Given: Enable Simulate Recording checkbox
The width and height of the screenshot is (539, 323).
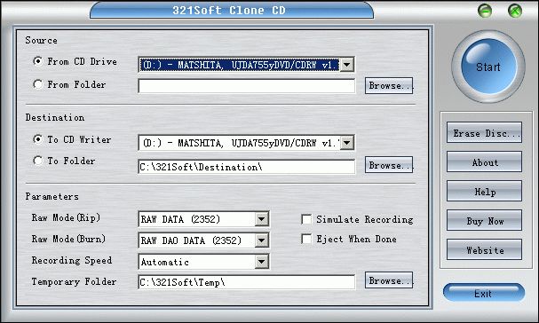Looking at the screenshot, I should 306,219.
